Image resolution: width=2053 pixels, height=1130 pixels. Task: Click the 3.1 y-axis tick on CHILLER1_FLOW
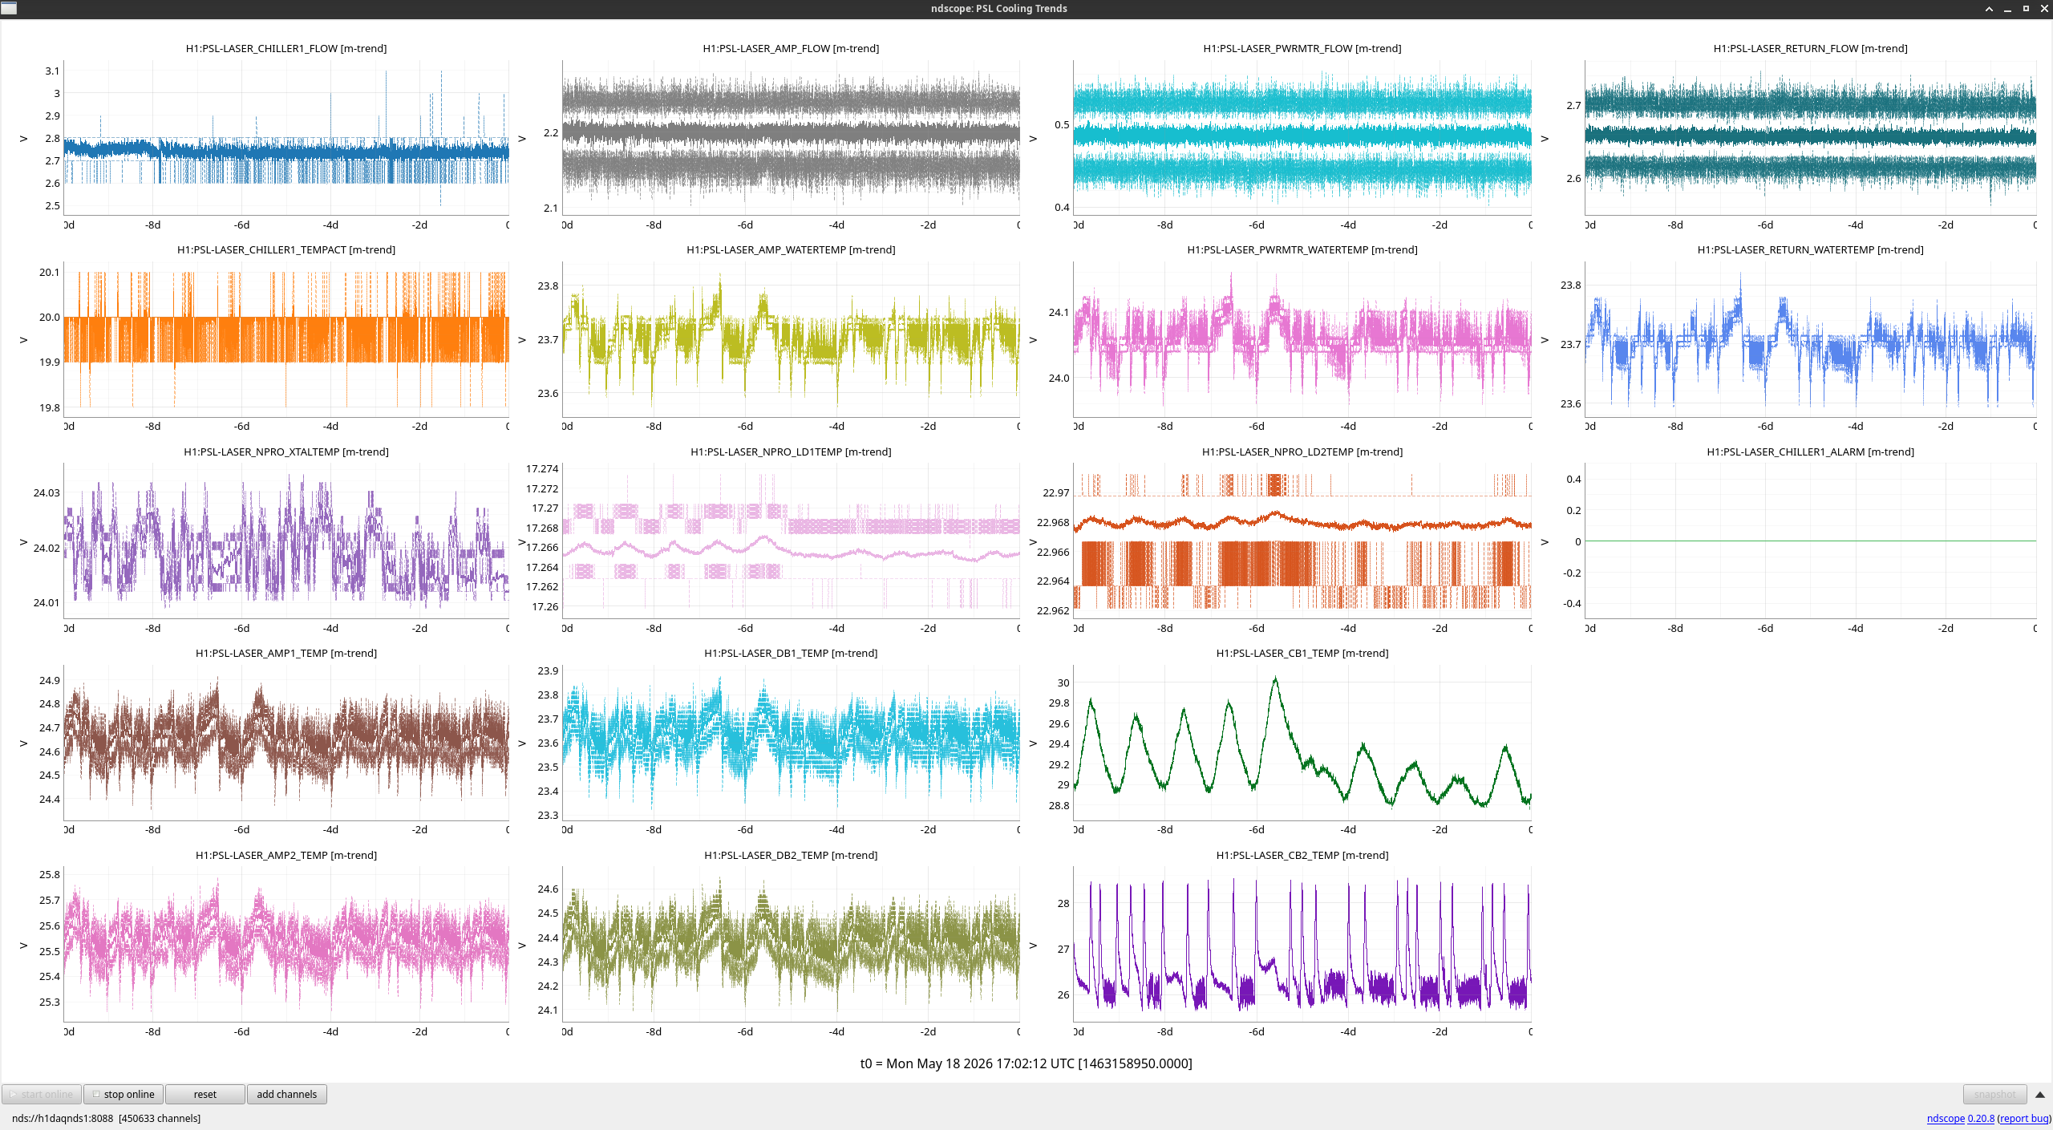click(x=52, y=71)
